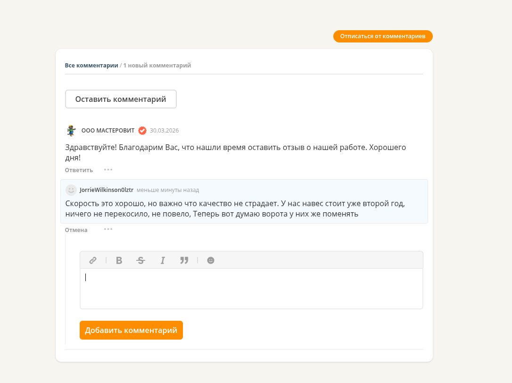The height and width of the screenshot is (383, 512).
Task: Click the Оставить комментарий button
Action: pos(121,99)
